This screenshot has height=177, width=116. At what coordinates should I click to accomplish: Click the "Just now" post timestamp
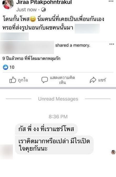(26, 10)
